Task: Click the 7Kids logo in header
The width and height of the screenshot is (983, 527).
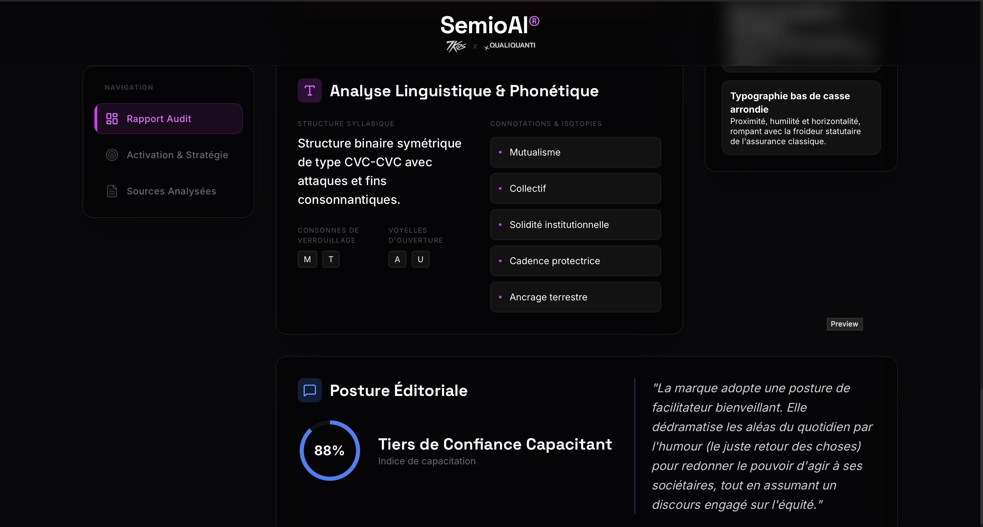Action: pyautogui.click(x=456, y=46)
